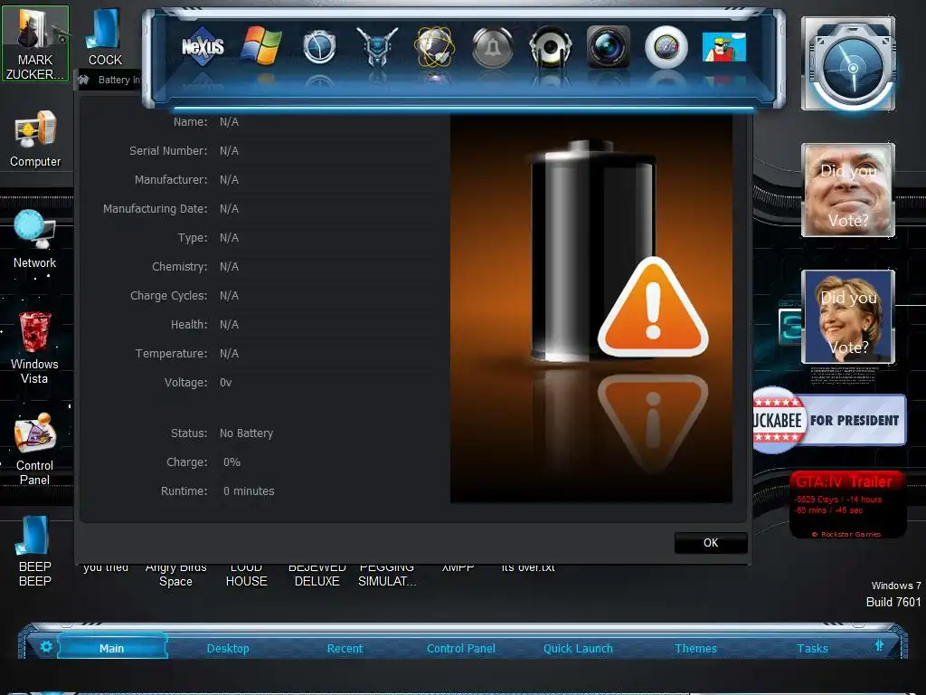Open the Nexus logo in the dock
The height and width of the screenshot is (695, 926).
click(x=203, y=46)
